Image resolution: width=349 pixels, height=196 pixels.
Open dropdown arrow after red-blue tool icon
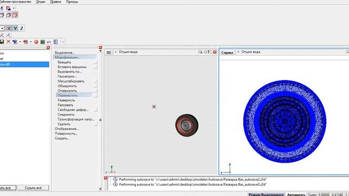point(14,8)
